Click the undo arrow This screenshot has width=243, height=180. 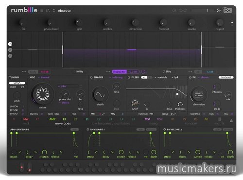[181, 11]
